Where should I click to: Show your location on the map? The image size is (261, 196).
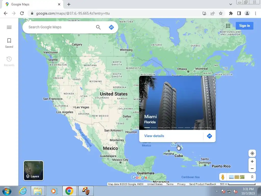pyautogui.click(x=252, y=153)
